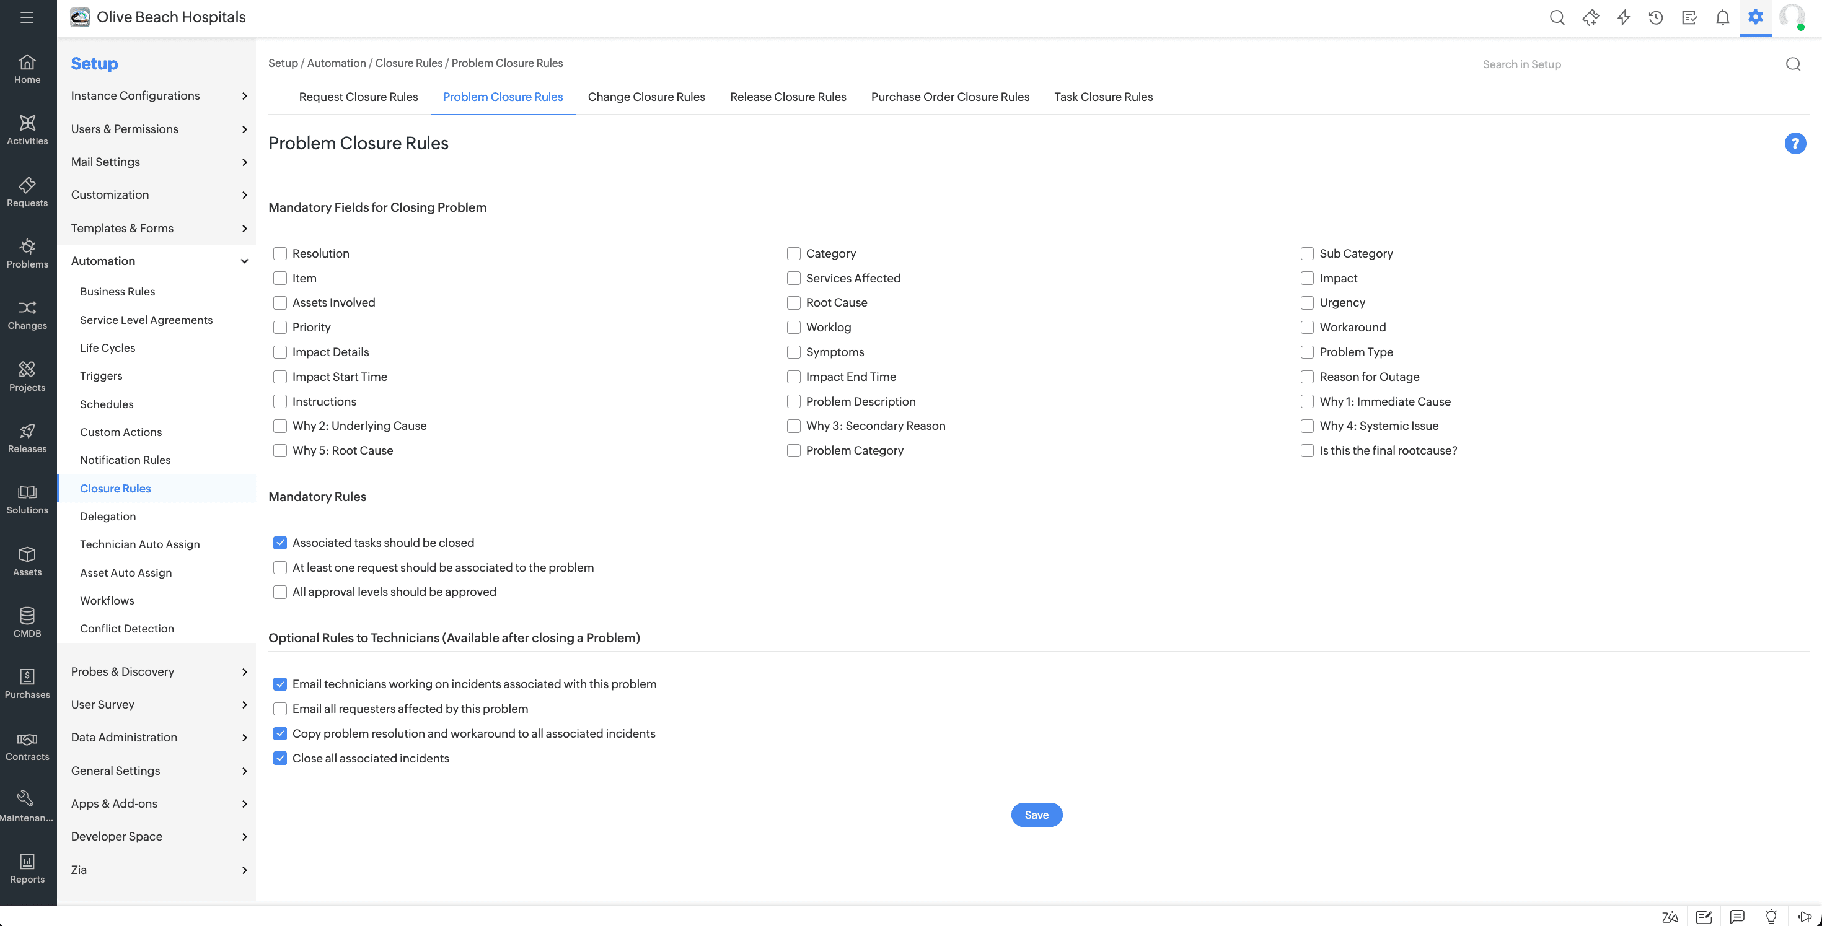The height and width of the screenshot is (926, 1822).
Task: Go to Releases via rocket icon
Action: [x=27, y=437]
